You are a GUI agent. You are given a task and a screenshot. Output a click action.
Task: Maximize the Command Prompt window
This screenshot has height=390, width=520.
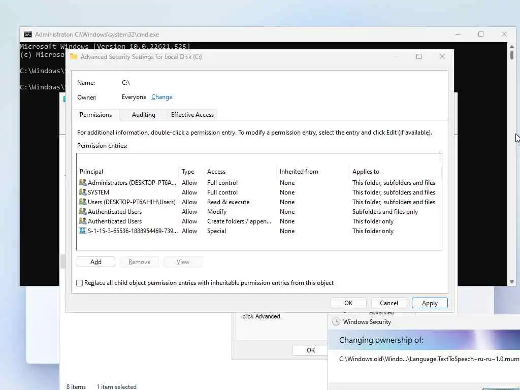pos(481,34)
